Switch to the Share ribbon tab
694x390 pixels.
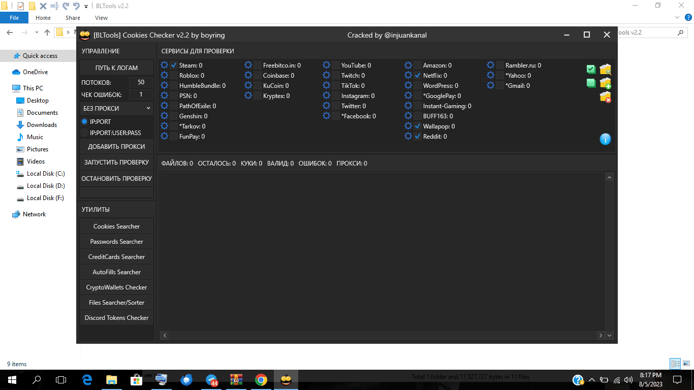pos(73,18)
